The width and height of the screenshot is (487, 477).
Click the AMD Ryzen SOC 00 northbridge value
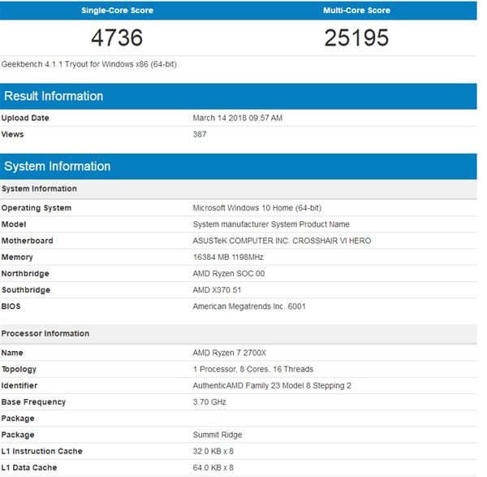click(x=228, y=274)
